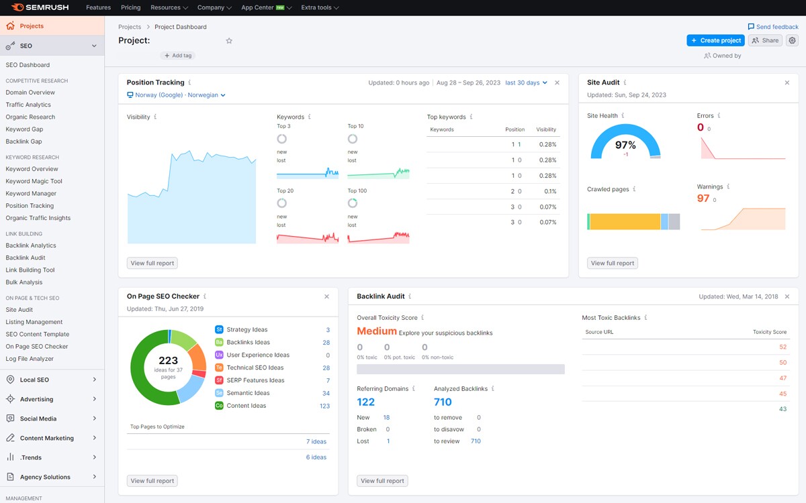
Task: Click the Site Health 97% gauge
Action: 627,144
